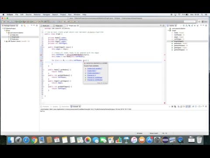Viewport: 210px width, 158px height.
Task: Click the Remove Launch icon in Console toolbar
Action: pyautogui.click(x=172, y=107)
